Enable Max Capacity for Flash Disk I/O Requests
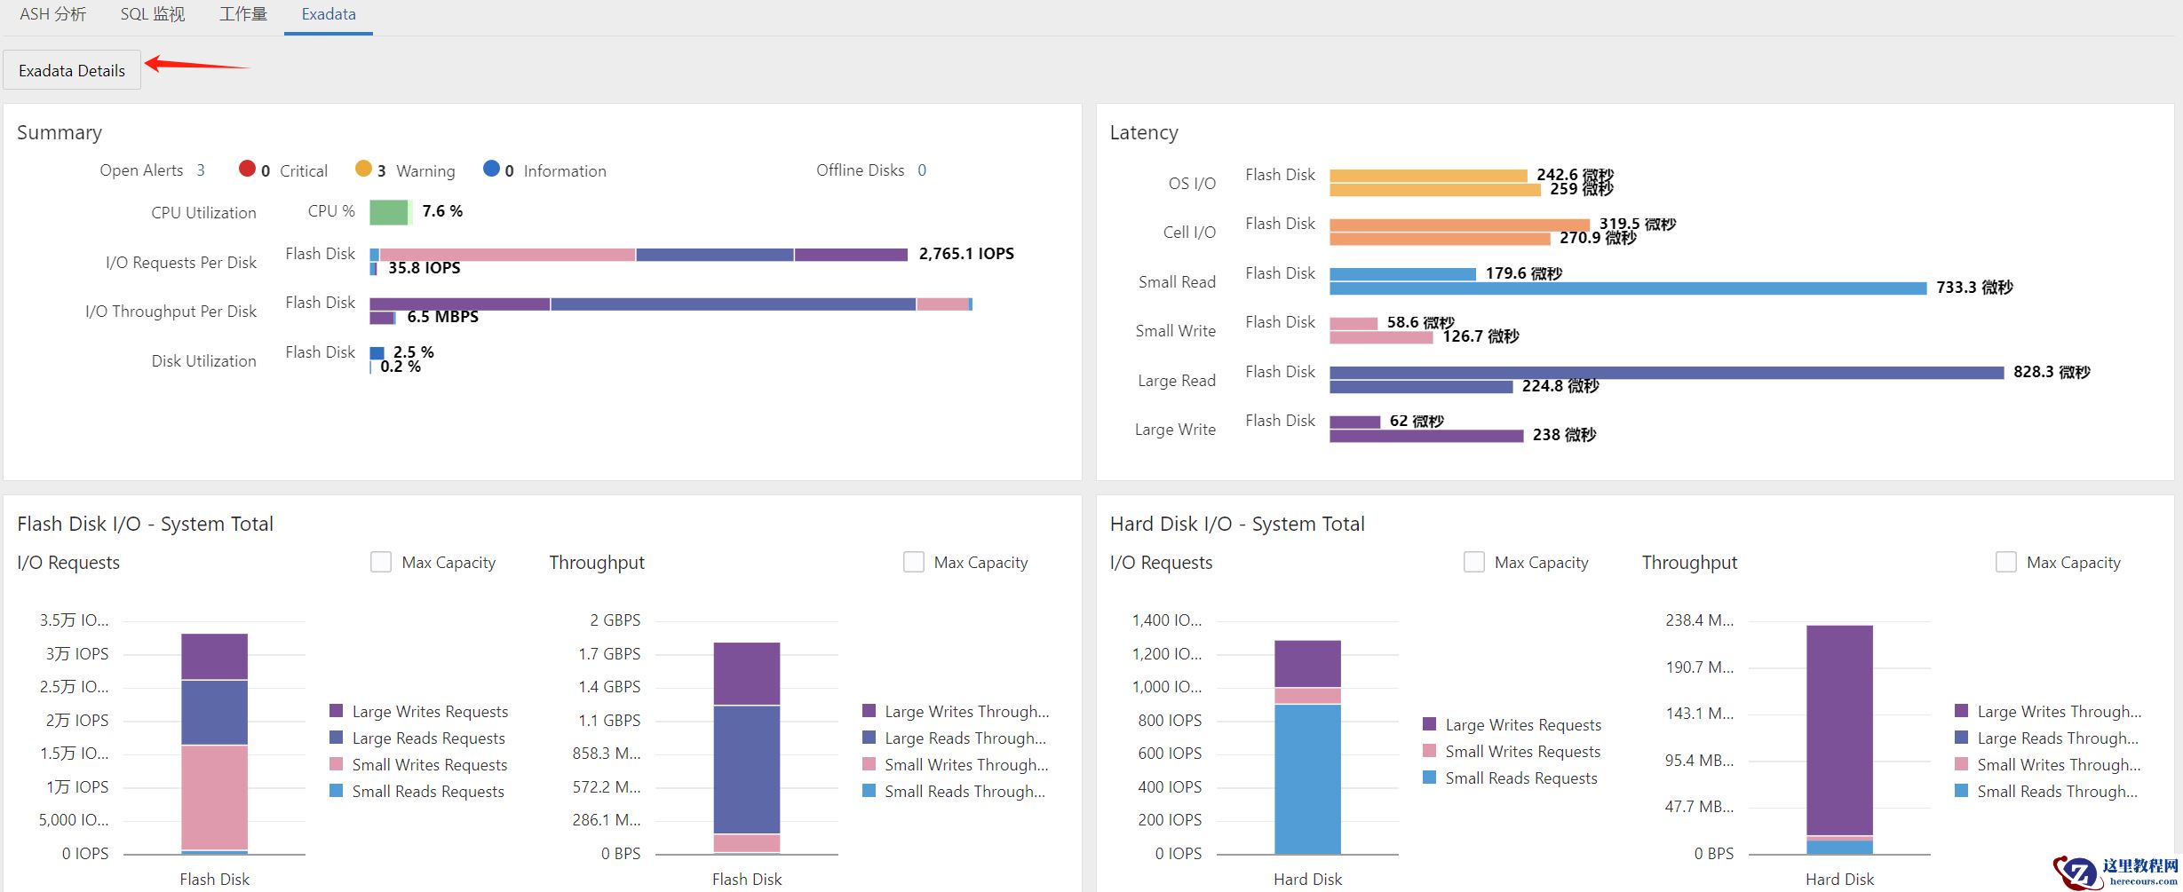 click(381, 562)
